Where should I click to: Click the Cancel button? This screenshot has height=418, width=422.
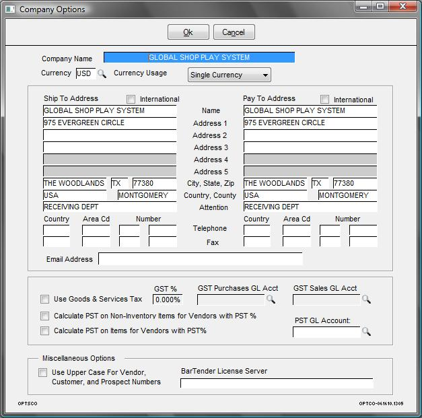point(234,32)
